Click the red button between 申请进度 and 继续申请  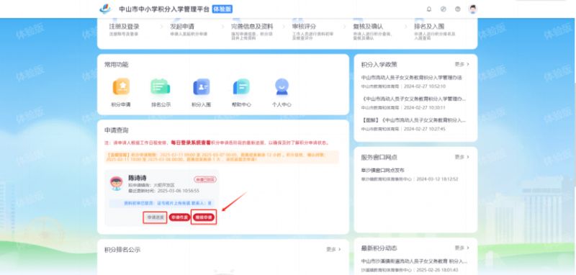click(179, 217)
